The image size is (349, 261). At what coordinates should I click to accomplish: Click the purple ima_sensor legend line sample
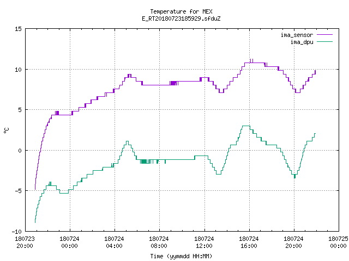(x=324, y=35)
